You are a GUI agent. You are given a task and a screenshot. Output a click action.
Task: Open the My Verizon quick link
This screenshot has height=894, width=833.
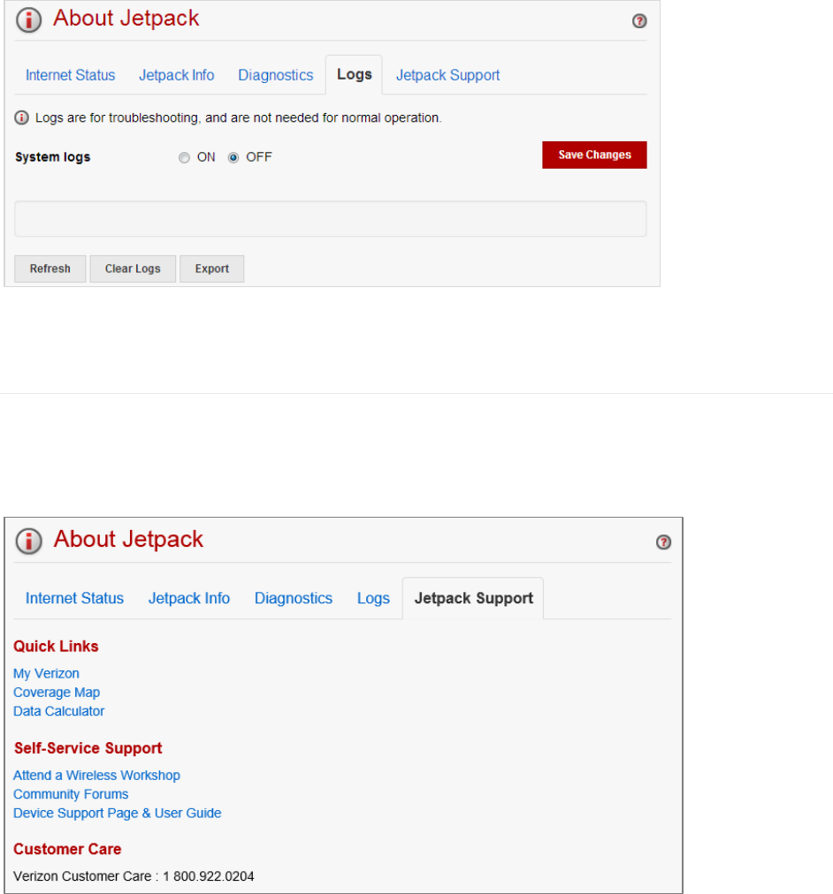46,673
